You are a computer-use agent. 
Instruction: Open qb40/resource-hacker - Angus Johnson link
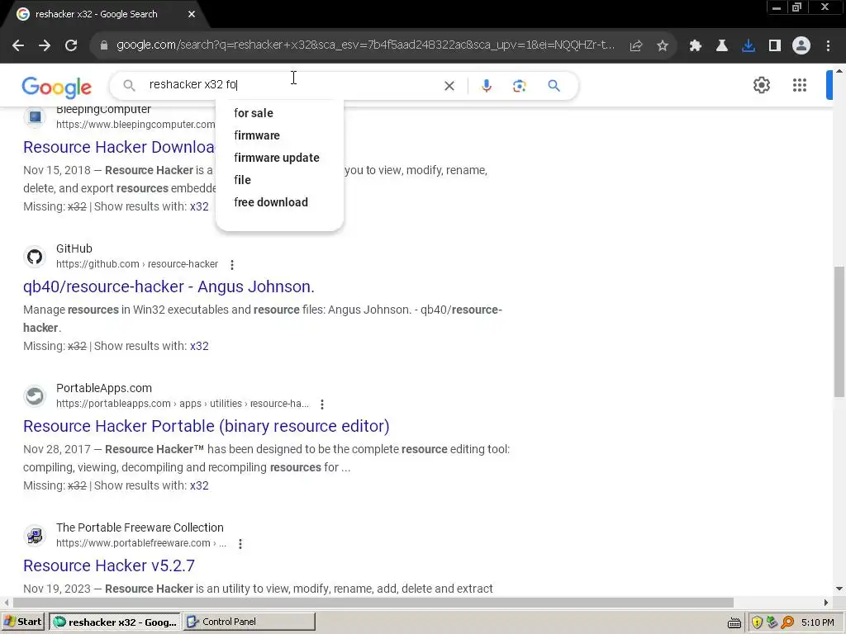pyautogui.click(x=169, y=286)
